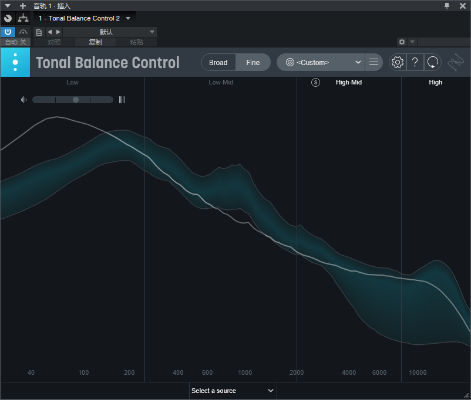Switch to Fine view
Screen dimensions: 471x400
click(253, 62)
